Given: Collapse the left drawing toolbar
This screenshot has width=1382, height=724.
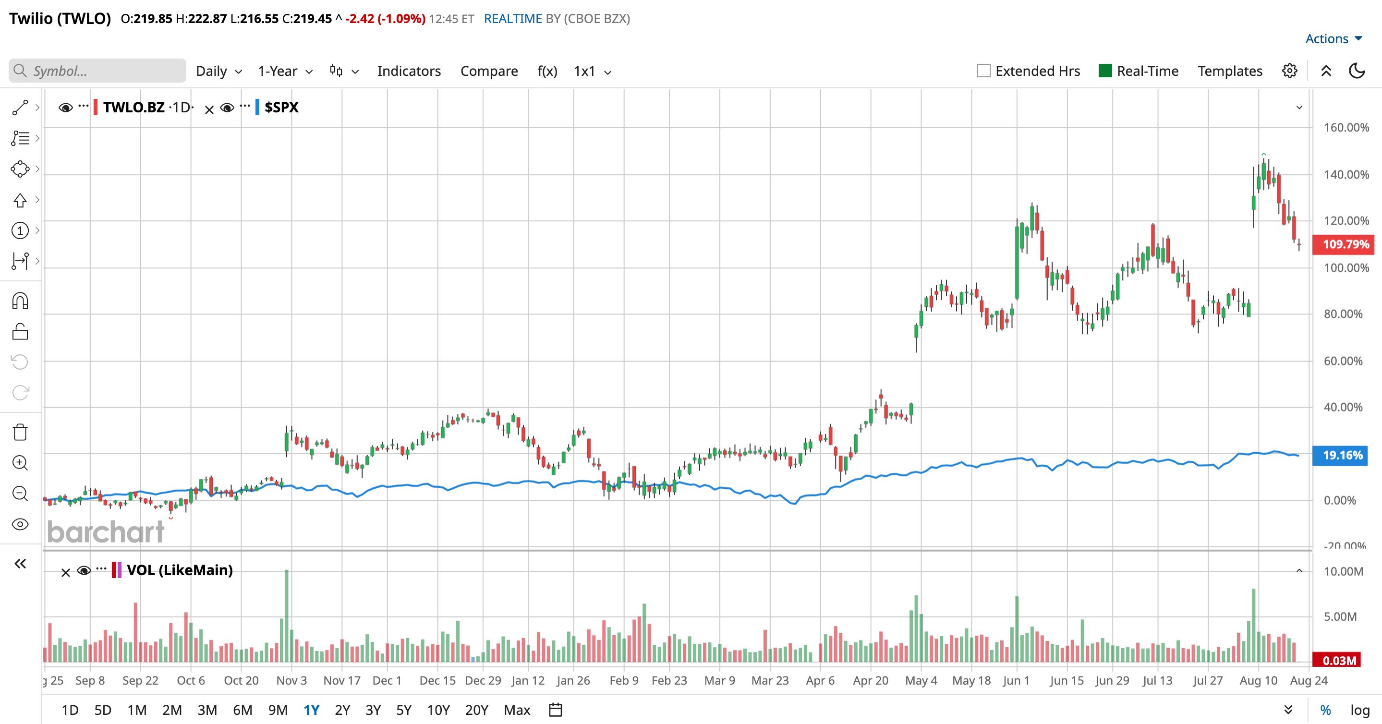Looking at the screenshot, I should pos(20,564).
